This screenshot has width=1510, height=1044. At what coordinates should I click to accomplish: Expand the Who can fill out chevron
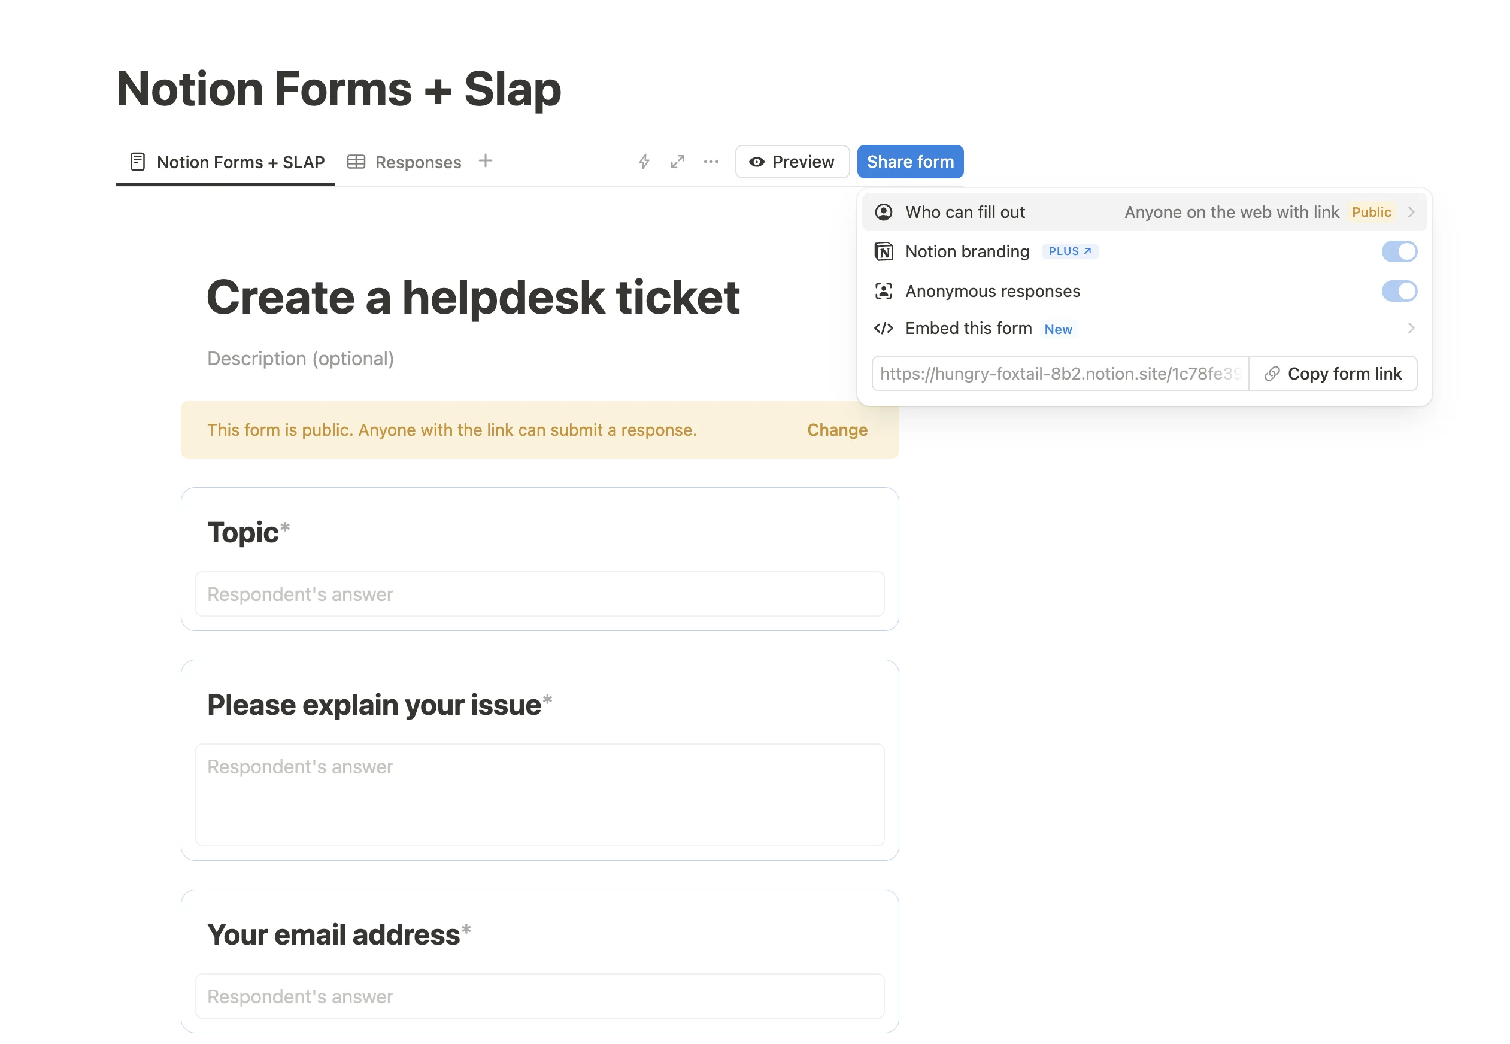1411,212
